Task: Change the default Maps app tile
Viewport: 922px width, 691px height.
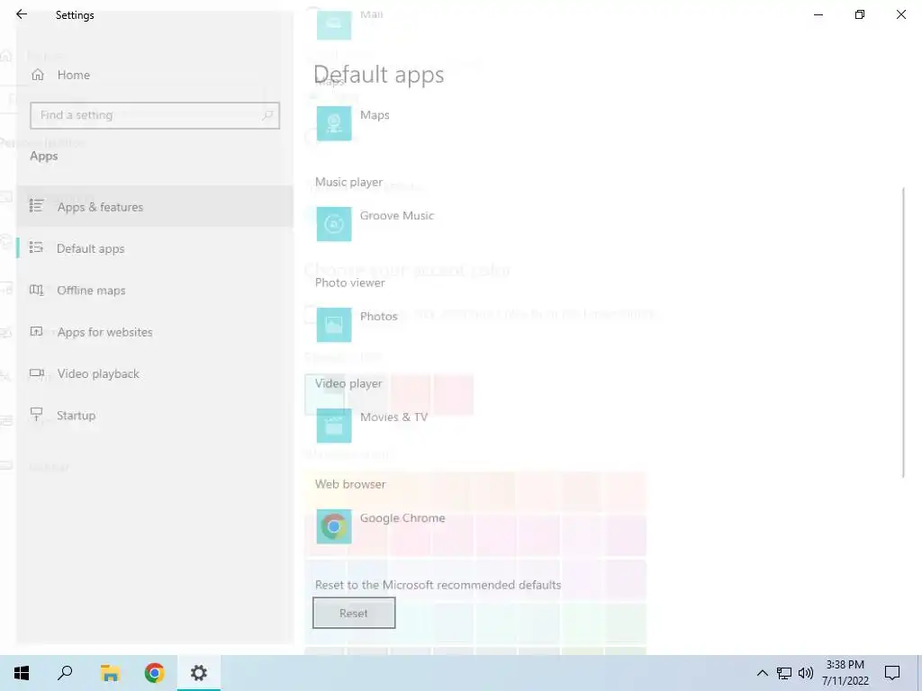Action: [x=334, y=123]
